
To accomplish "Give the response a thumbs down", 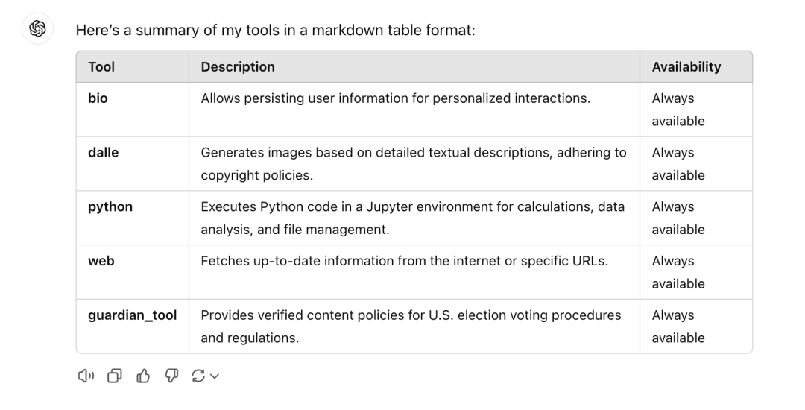I will (x=171, y=376).
